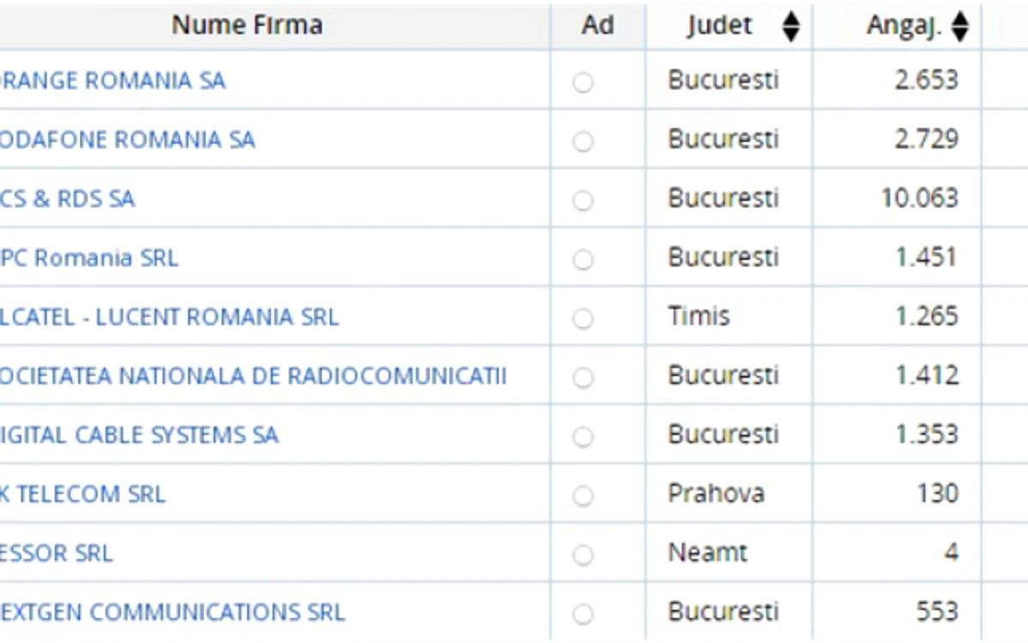1028x643 pixels.
Task: Sort table by Angaj. column arrows
Action: pyautogui.click(x=959, y=27)
